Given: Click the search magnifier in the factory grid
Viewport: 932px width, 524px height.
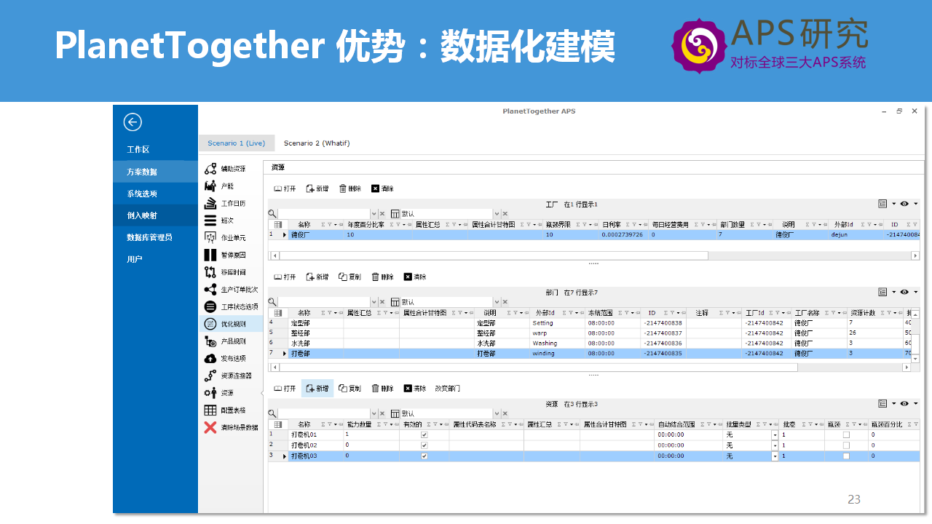Looking at the screenshot, I should [272, 214].
